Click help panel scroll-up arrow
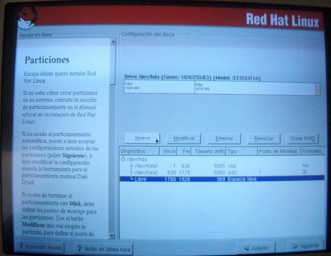This screenshot has width=331, height=256. [113, 41]
